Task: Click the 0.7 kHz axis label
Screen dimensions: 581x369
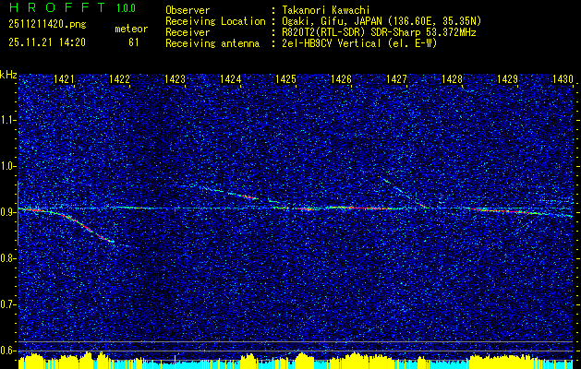Action: point(8,304)
